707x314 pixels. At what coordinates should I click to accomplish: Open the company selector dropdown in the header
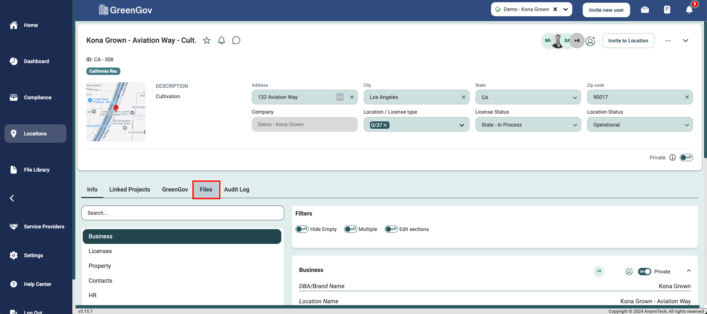pyautogui.click(x=566, y=9)
